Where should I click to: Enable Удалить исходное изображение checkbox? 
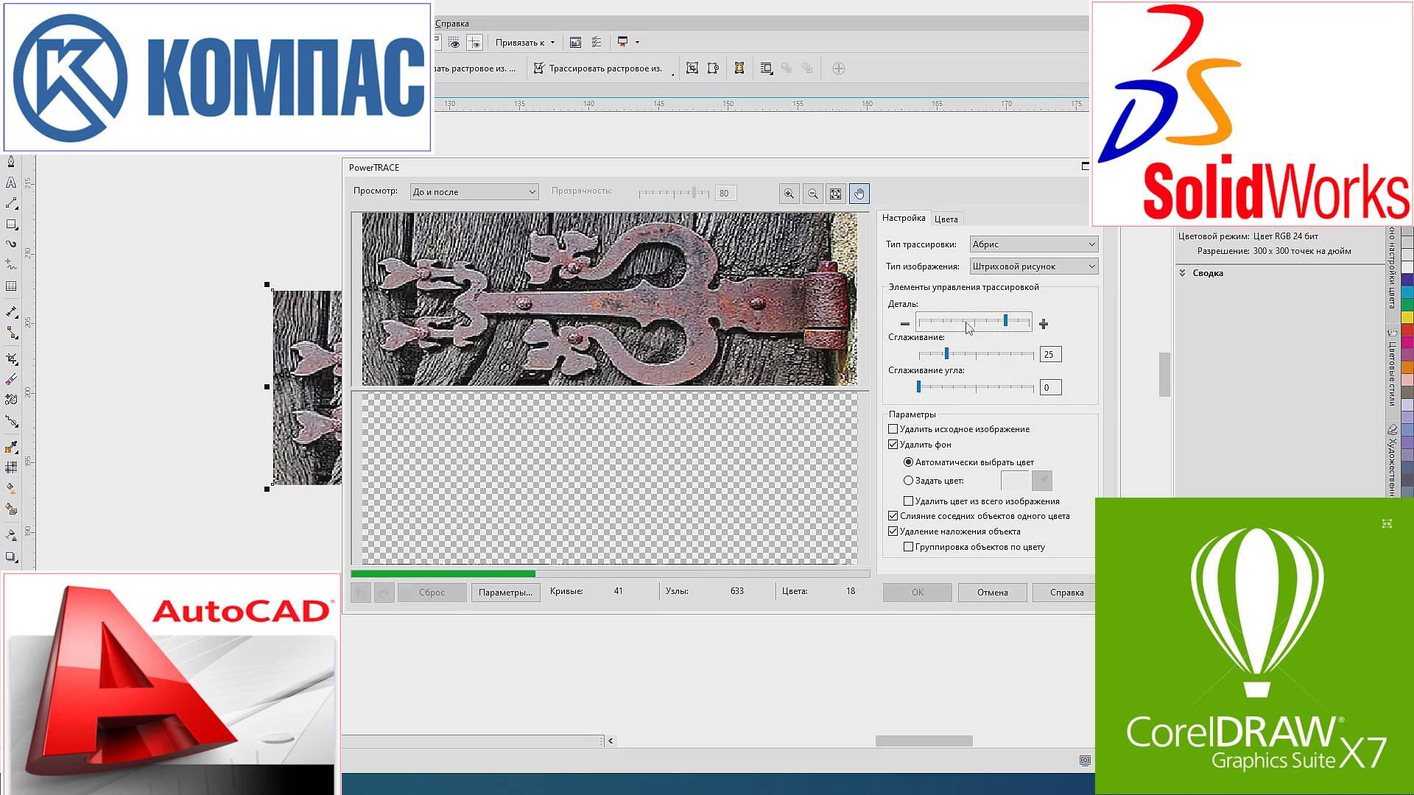893,429
